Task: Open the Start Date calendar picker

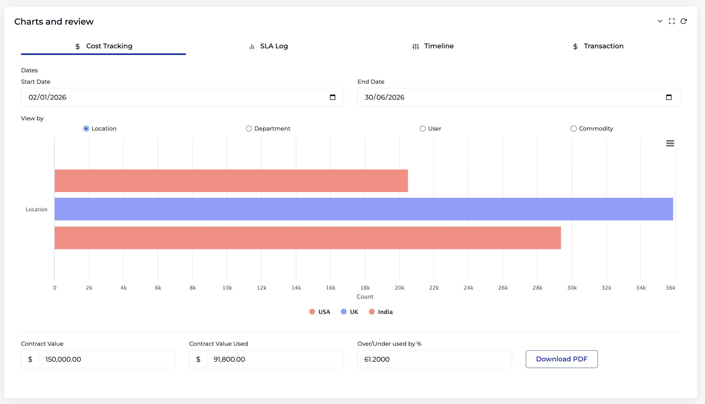Action: coord(333,97)
